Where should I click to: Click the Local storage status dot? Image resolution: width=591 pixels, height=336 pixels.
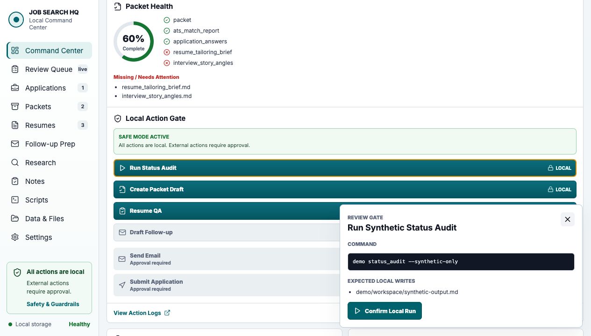click(x=10, y=324)
